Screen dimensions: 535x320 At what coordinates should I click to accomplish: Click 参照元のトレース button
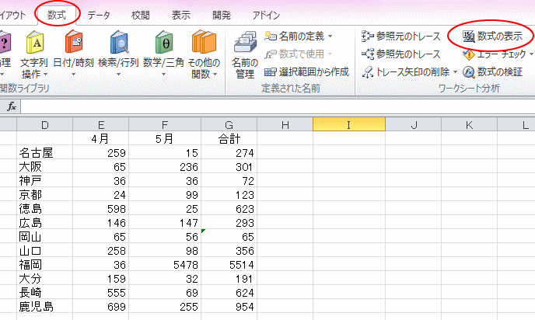click(401, 36)
